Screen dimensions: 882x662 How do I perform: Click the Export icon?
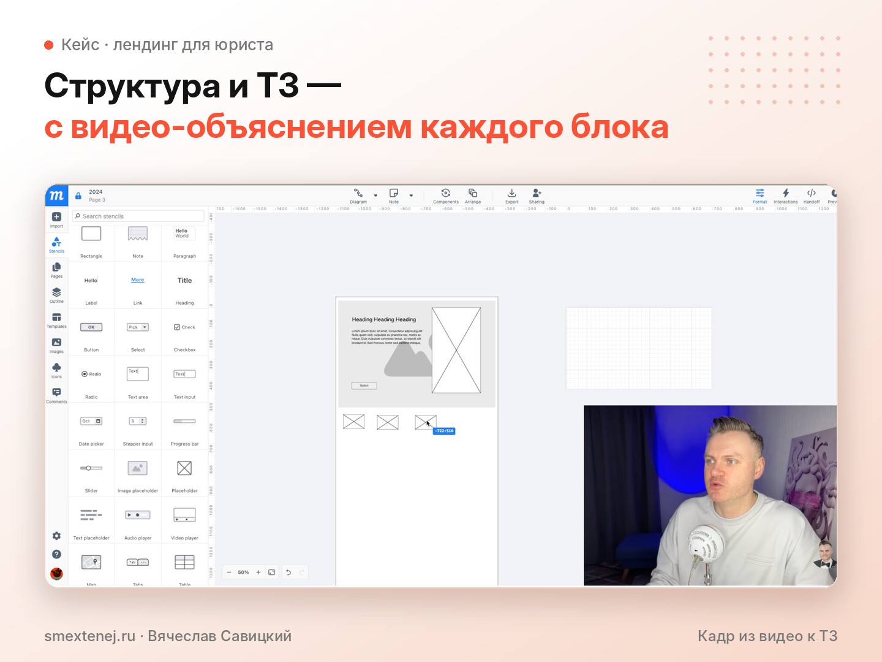pos(512,196)
